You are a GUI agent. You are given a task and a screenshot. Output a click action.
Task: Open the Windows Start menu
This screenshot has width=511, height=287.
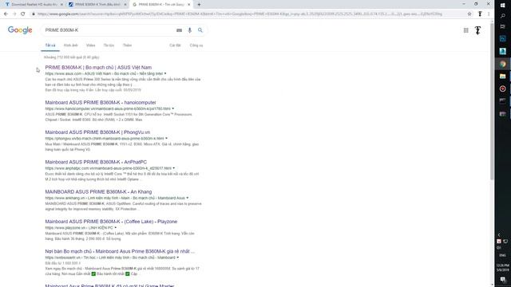502,6
